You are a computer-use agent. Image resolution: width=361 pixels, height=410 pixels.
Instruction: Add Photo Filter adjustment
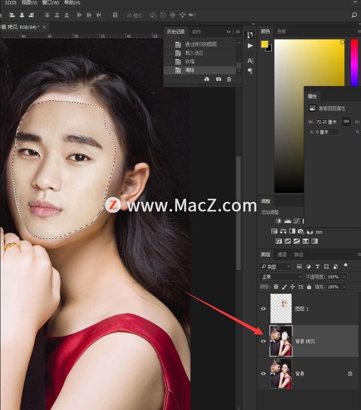click(x=301, y=231)
